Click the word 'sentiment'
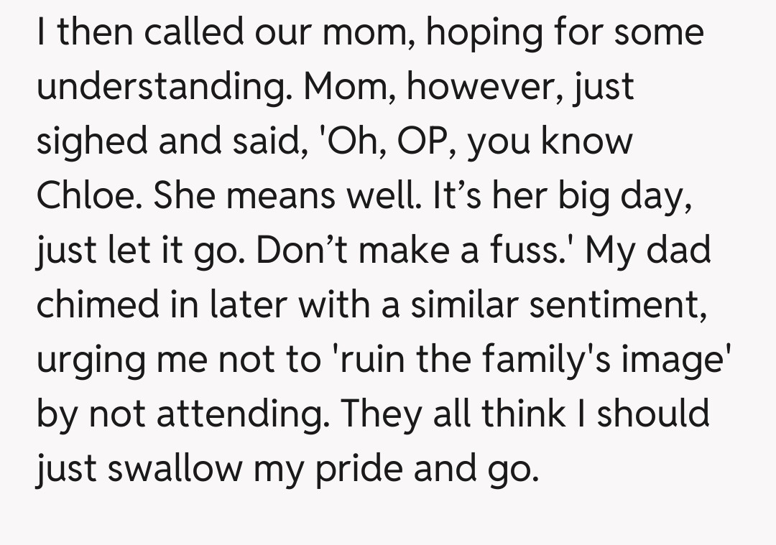This screenshot has width=776, height=545. pos(622,304)
